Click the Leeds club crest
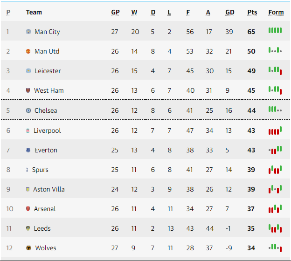The image size is (291, 261). point(28,228)
